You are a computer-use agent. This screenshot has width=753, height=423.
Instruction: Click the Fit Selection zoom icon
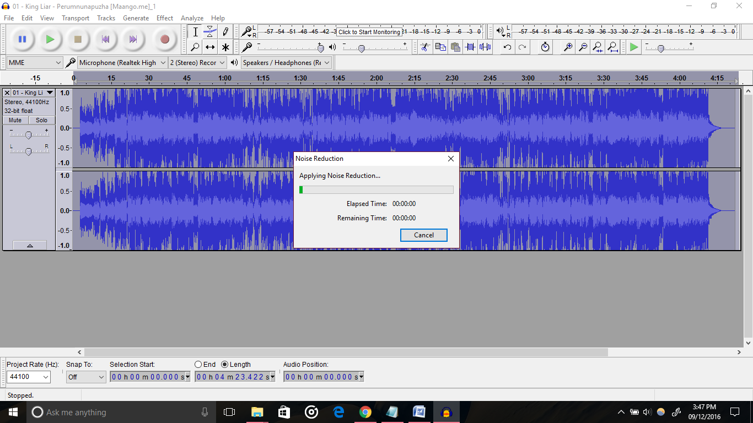598,47
